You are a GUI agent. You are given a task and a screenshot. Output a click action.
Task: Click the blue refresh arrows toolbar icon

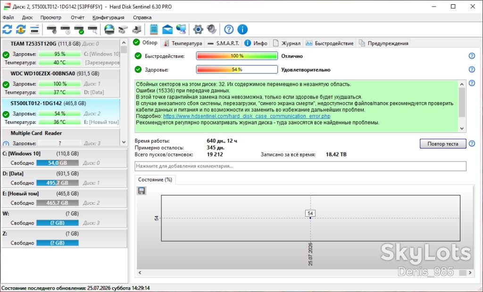(x=8, y=30)
